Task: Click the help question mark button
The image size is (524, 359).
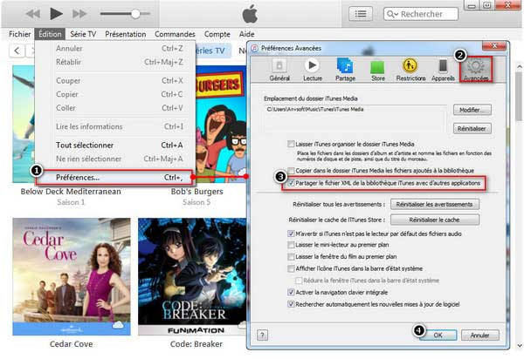Action: coord(262,335)
